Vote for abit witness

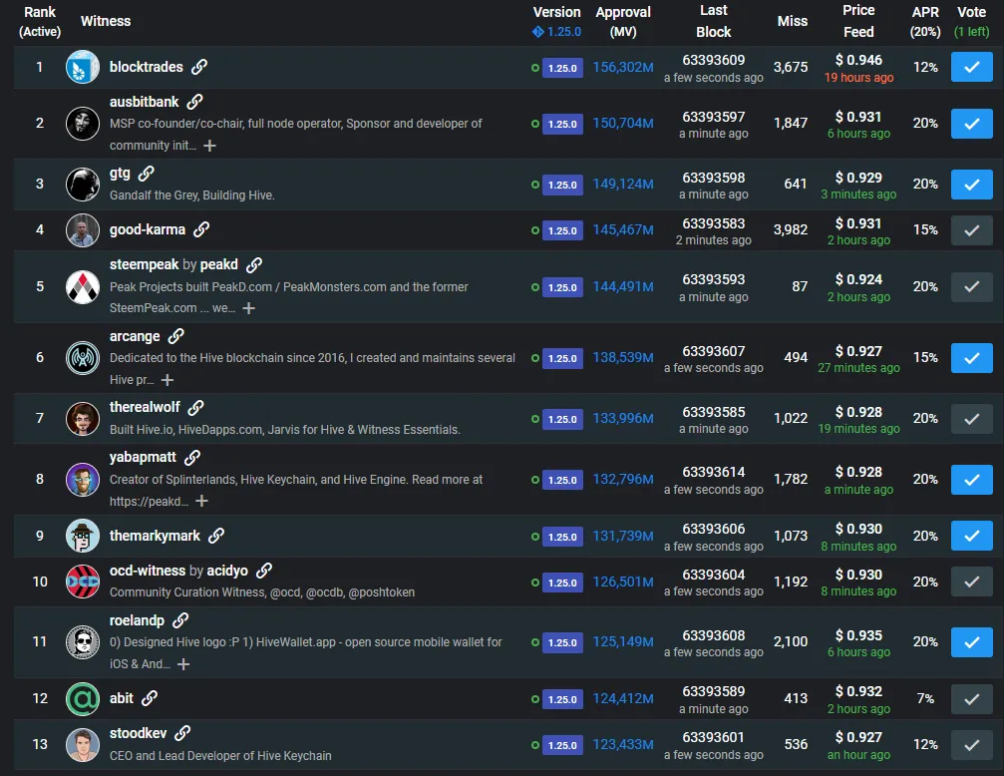coord(971,699)
